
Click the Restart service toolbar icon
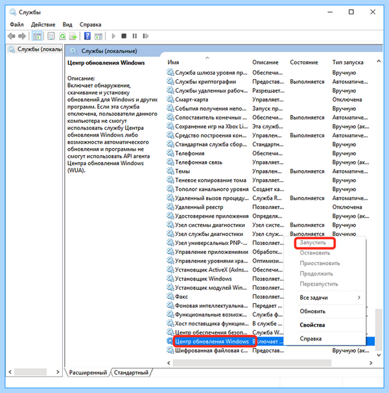(x=145, y=36)
